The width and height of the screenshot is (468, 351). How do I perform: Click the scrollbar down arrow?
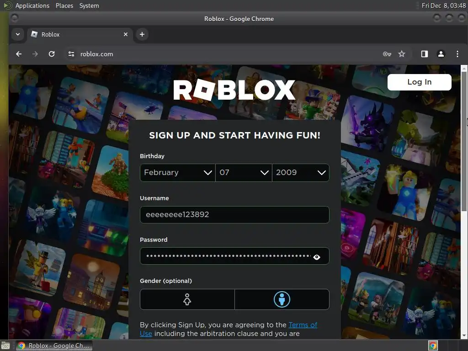[464, 336]
